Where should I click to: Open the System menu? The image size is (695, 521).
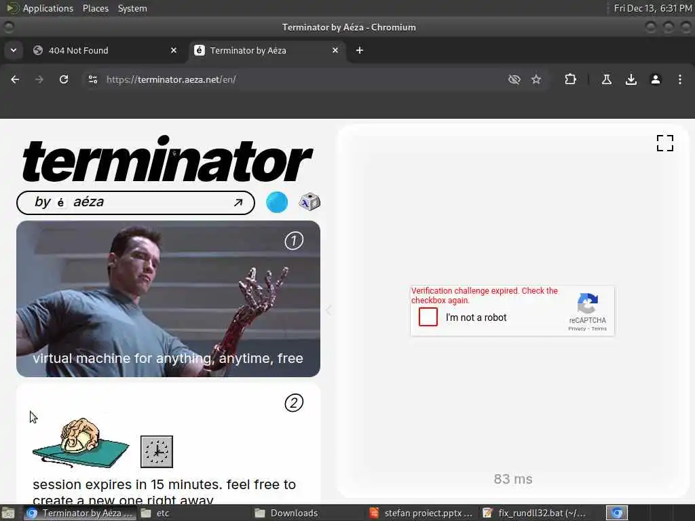pyautogui.click(x=132, y=8)
